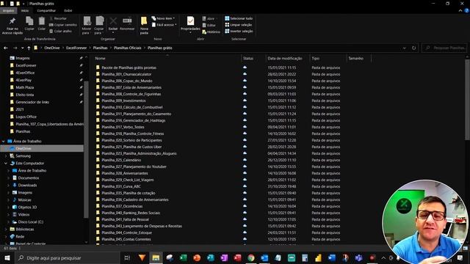470x264 pixels.
Task: Open the Windows Start menu
Action: pos(7,257)
